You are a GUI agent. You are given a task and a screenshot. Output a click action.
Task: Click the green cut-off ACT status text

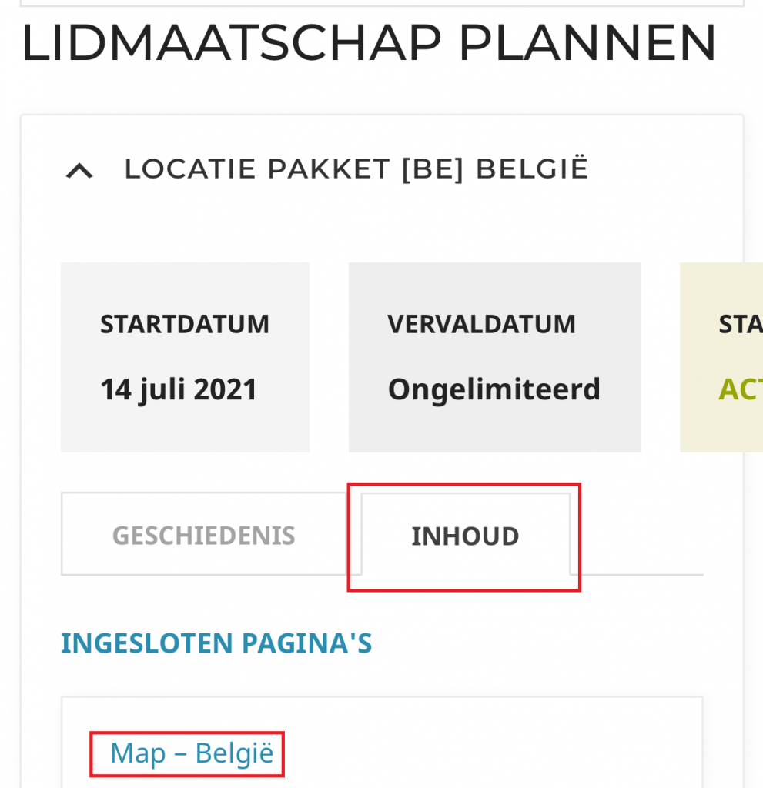coord(740,390)
